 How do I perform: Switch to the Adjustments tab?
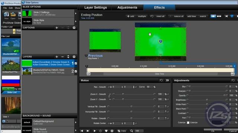(127, 7)
